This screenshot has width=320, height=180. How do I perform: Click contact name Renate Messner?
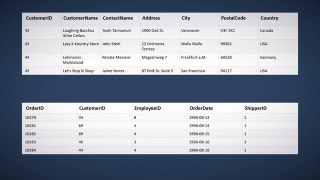[x=116, y=57]
